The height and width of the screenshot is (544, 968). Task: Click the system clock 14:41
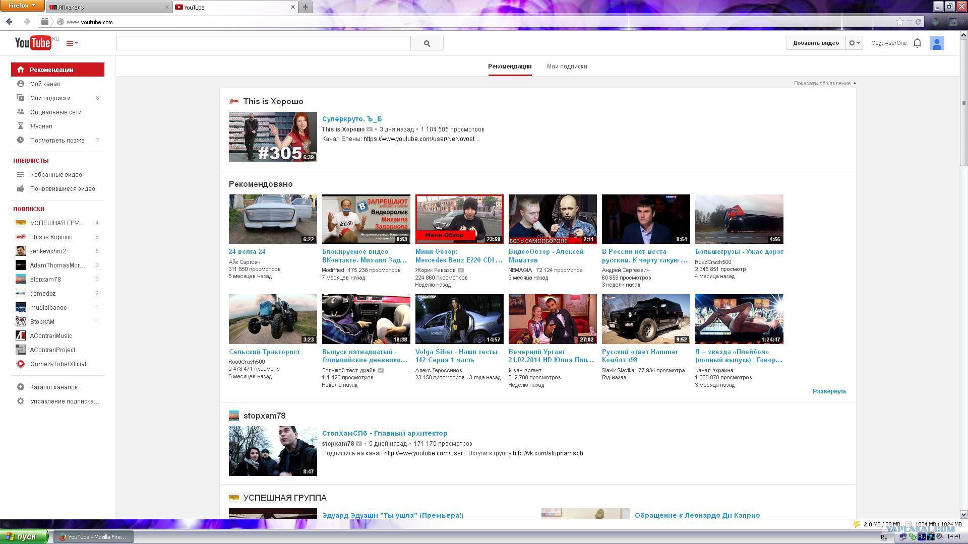(954, 537)
